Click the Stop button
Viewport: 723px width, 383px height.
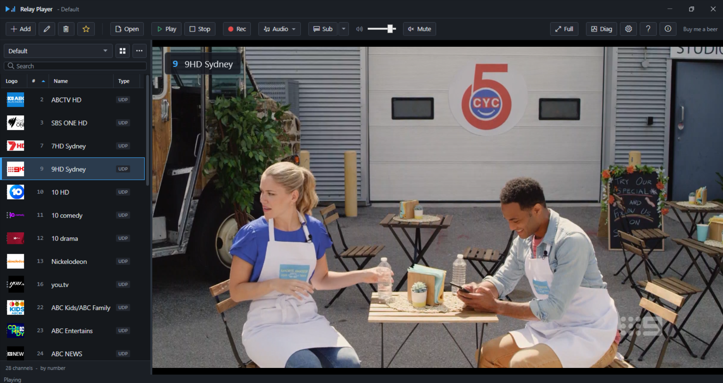(200, 29)
